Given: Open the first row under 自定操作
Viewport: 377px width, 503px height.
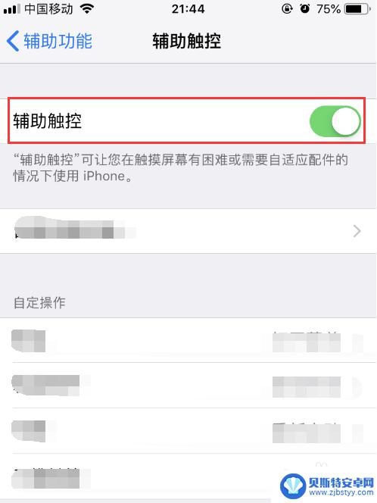Looking at the screenshot, I should 188,340.
